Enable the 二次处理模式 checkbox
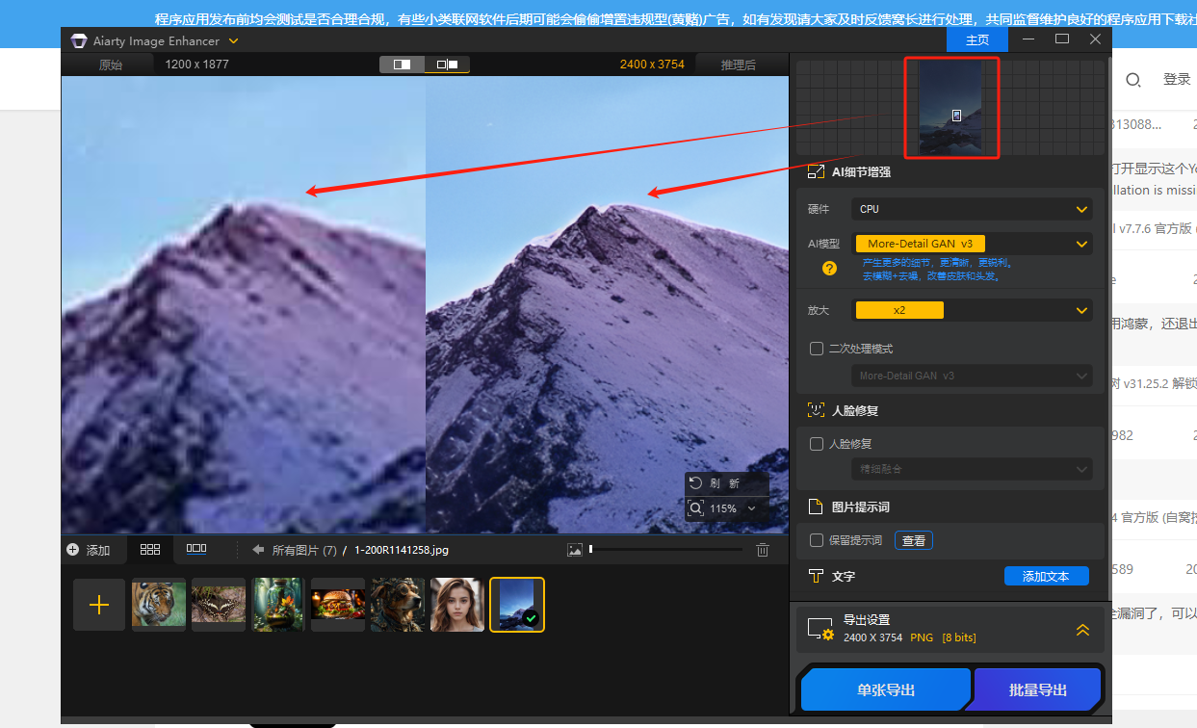 pyautogui.click(x=817, y=349)
